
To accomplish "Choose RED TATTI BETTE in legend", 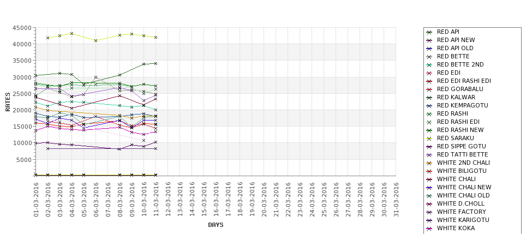I will [463, 154].
